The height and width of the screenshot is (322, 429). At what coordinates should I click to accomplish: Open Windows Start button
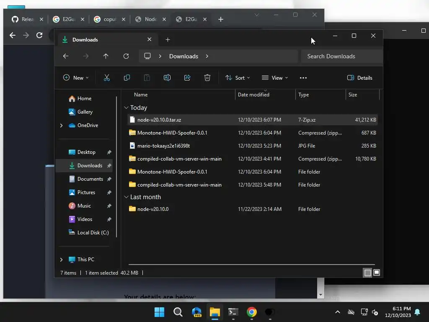tap(159, 312)
